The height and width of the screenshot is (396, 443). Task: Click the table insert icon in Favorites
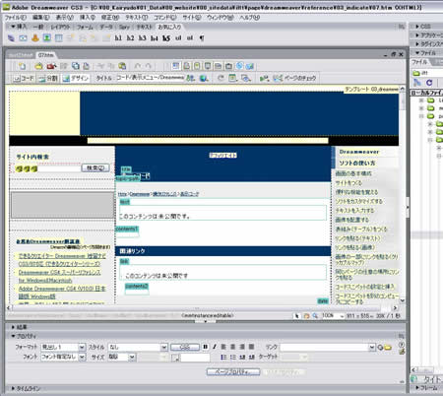point(59,38)
